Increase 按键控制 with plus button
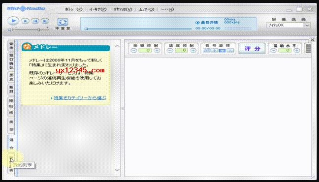 point(157,51)
